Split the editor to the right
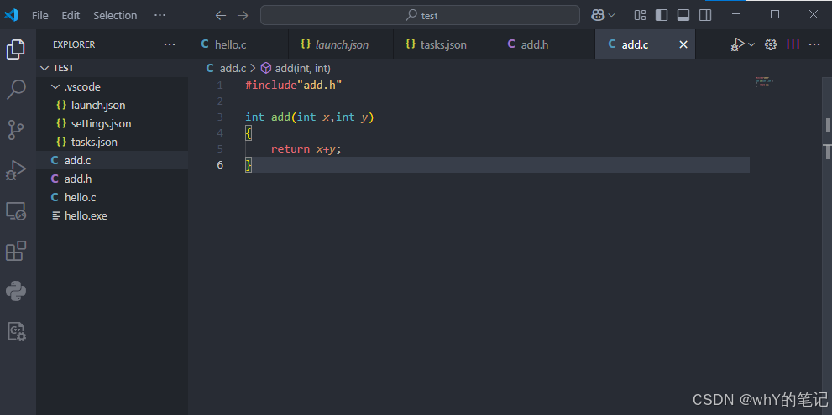 pyautogui.click(x=793, y=44)
